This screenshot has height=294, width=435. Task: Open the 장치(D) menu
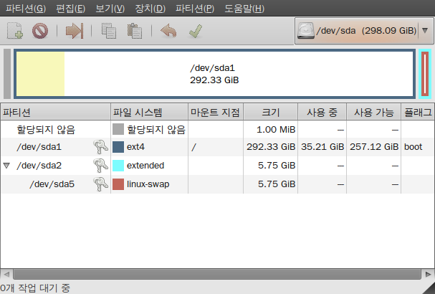coord(149,9)
